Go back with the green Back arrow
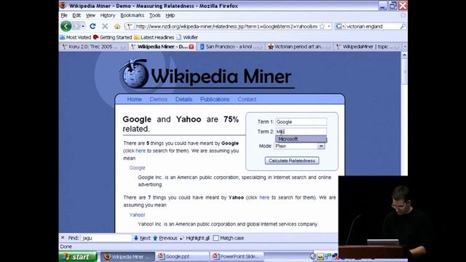Viewport: 466px width, 262px height. 66,26
